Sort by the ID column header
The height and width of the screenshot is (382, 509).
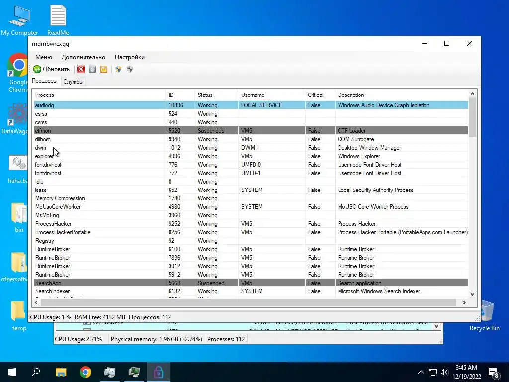pos(180,95)
